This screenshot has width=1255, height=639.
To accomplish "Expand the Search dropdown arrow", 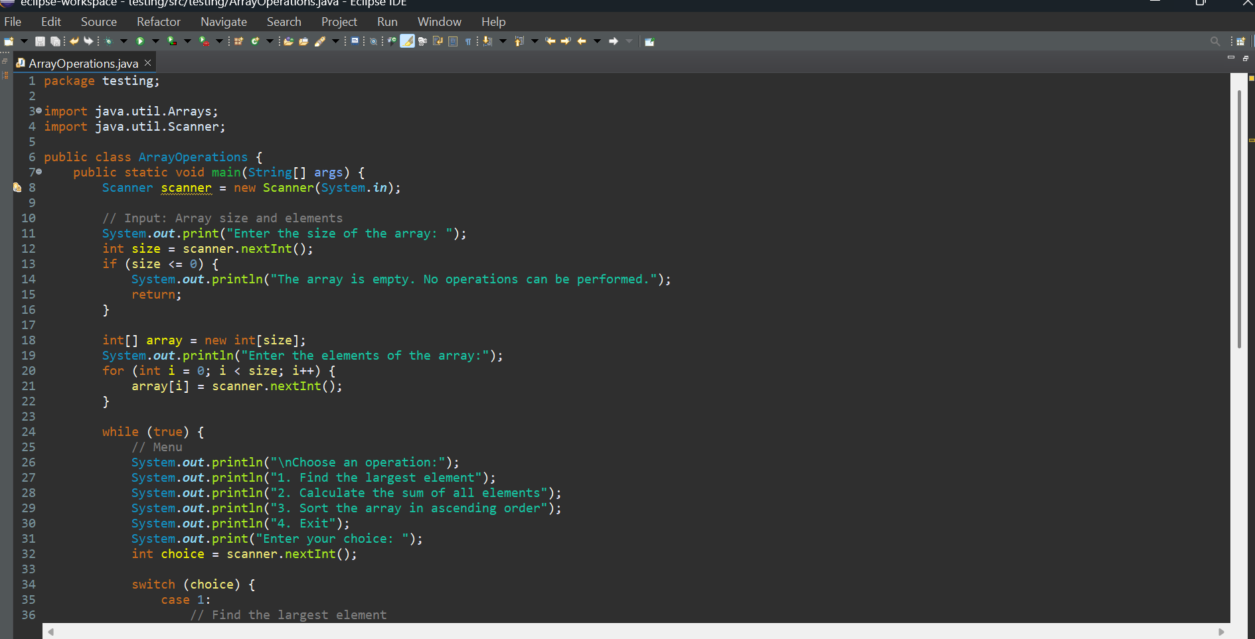I will (335, 41).
